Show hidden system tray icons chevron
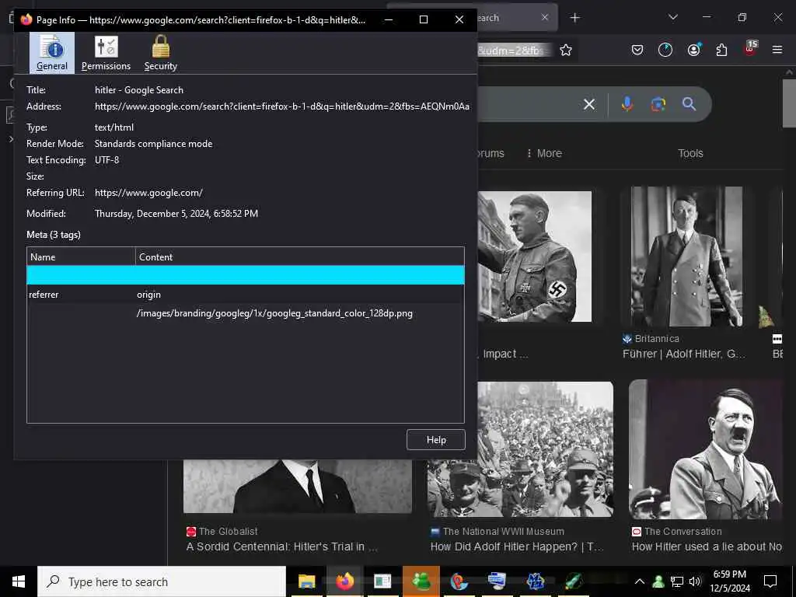The width and height of the screenshot is (796, 597). (640, 581)
